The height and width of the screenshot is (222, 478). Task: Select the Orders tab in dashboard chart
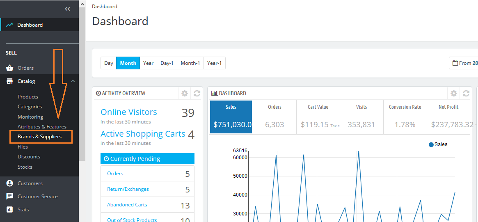[x=274, y=117]
